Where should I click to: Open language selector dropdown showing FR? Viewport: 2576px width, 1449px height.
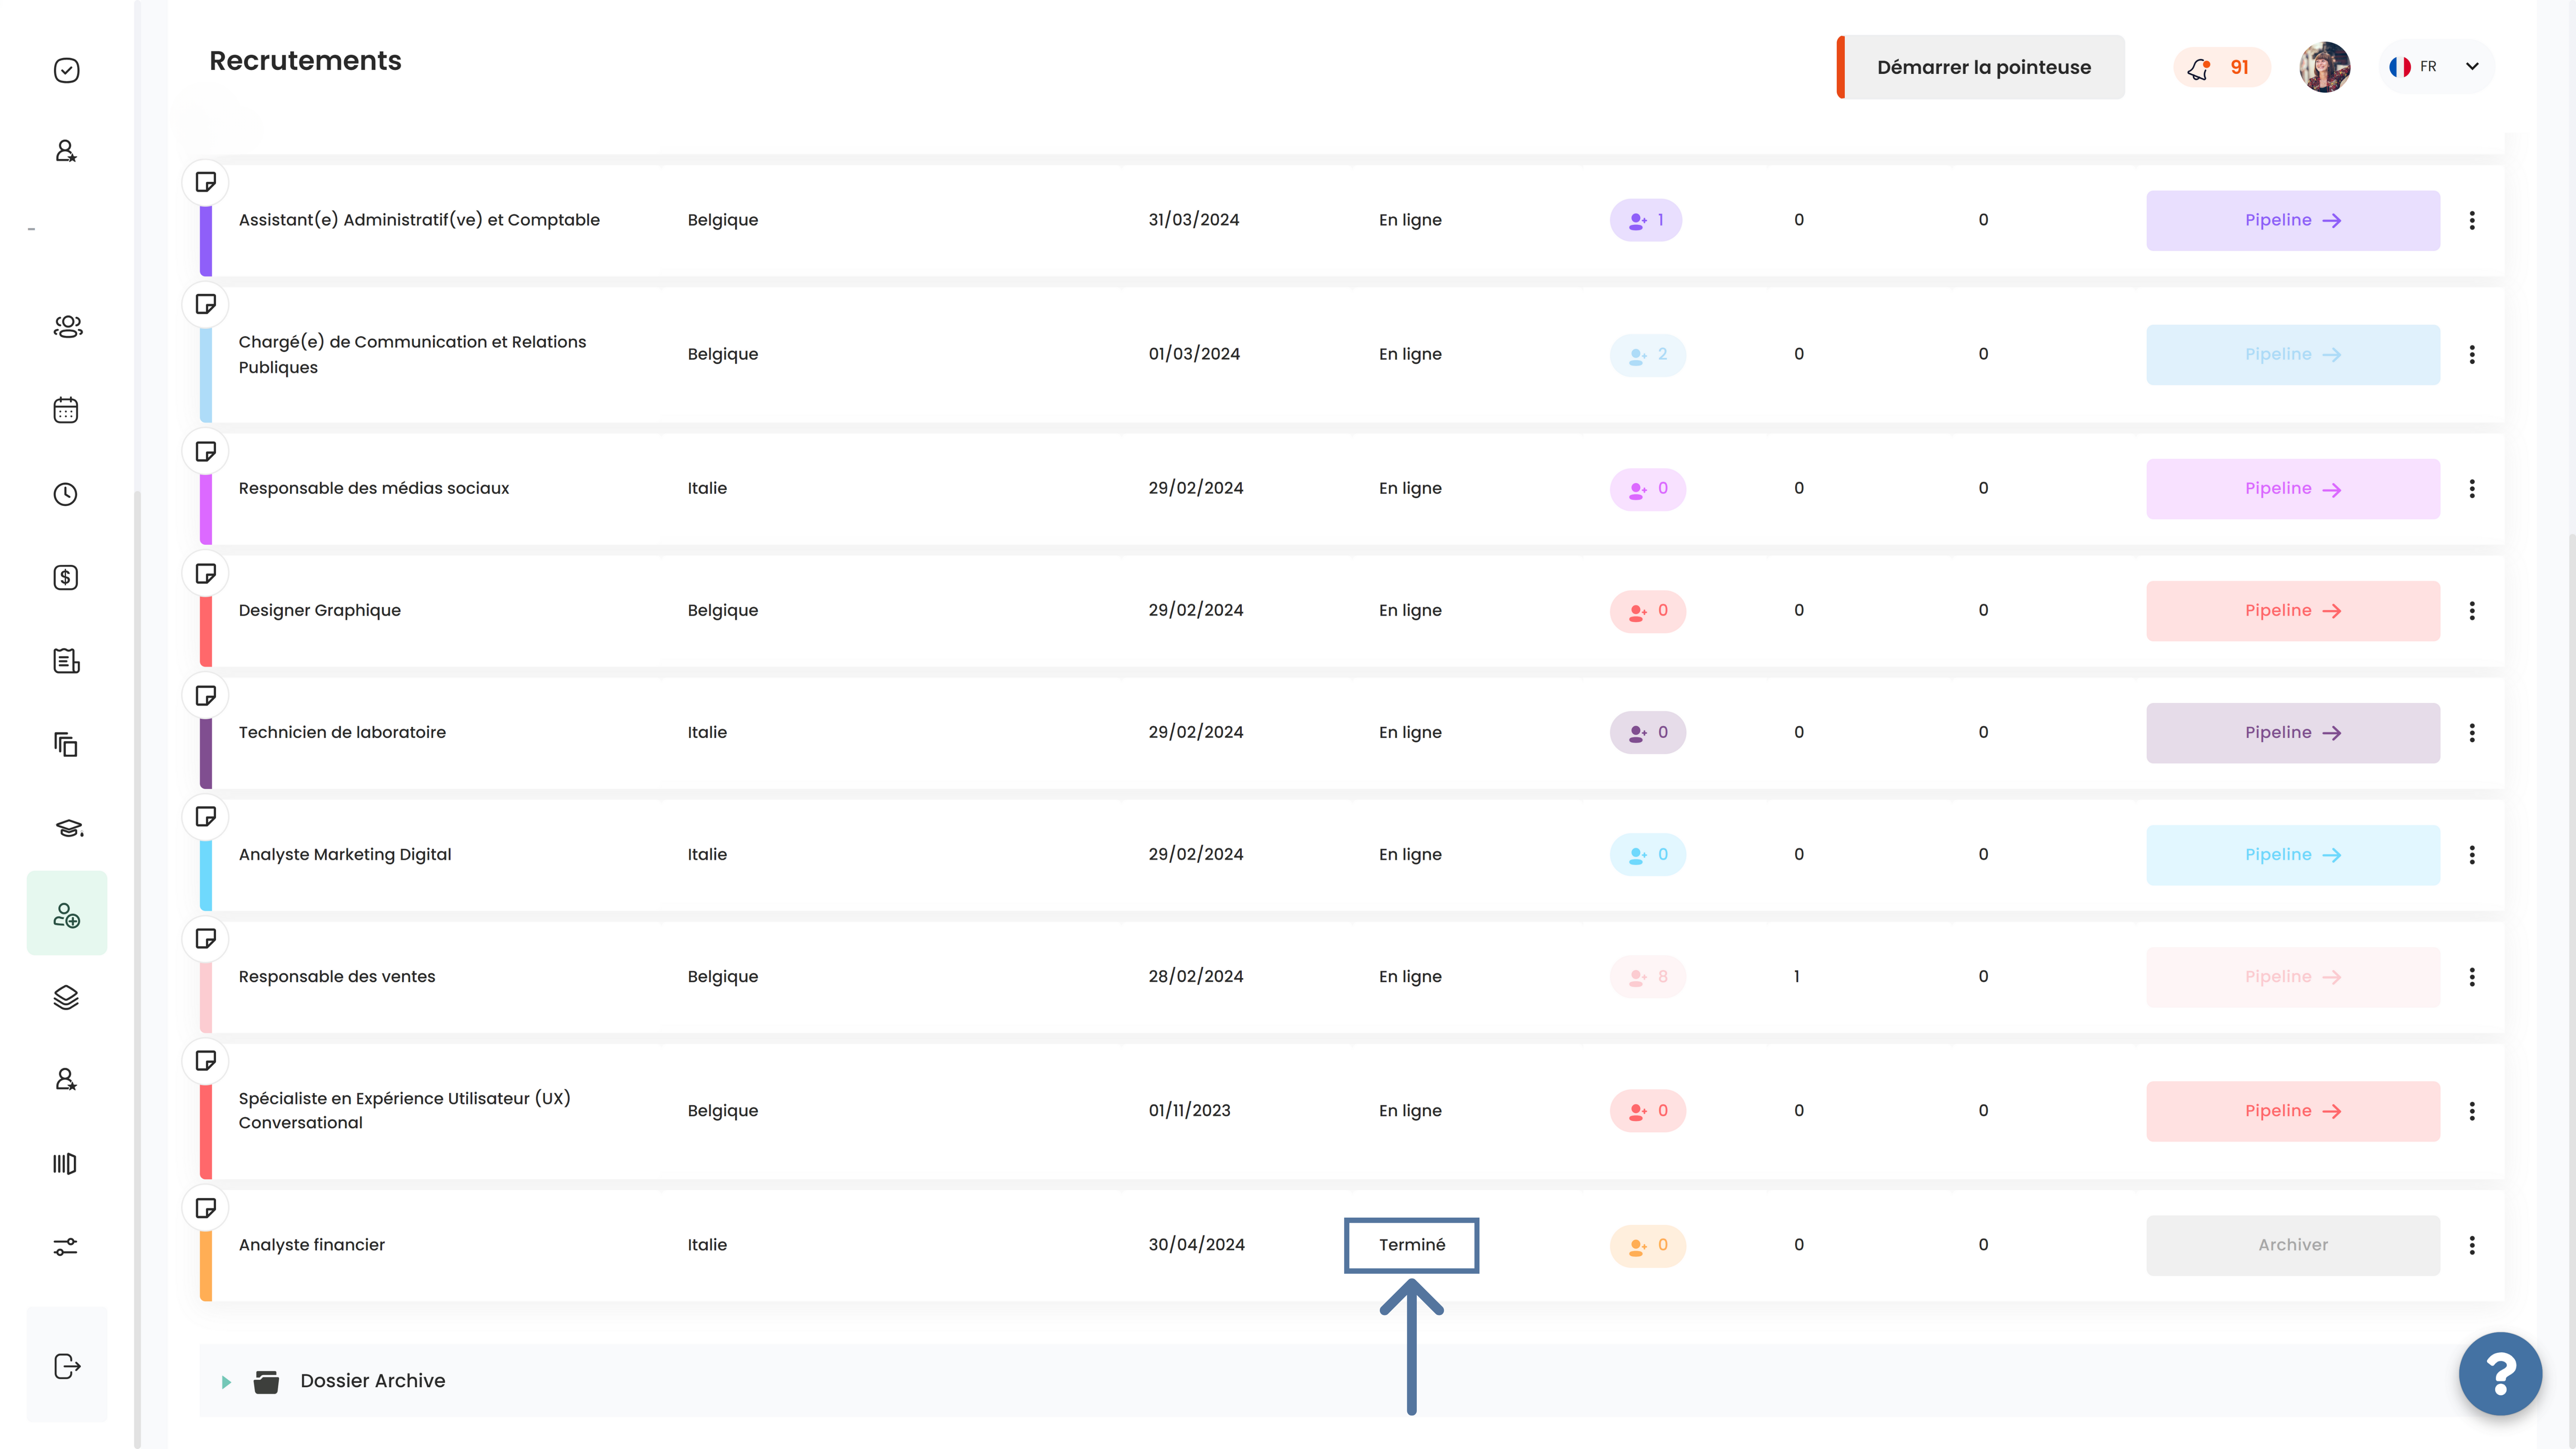coord(2435,67)
